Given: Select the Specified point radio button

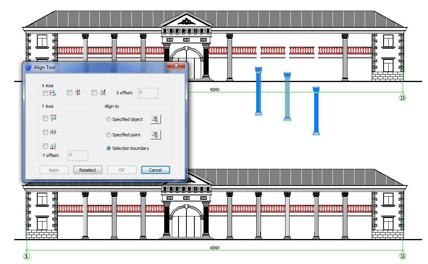Looking at the screenshot, I should [x=108, y=134].
